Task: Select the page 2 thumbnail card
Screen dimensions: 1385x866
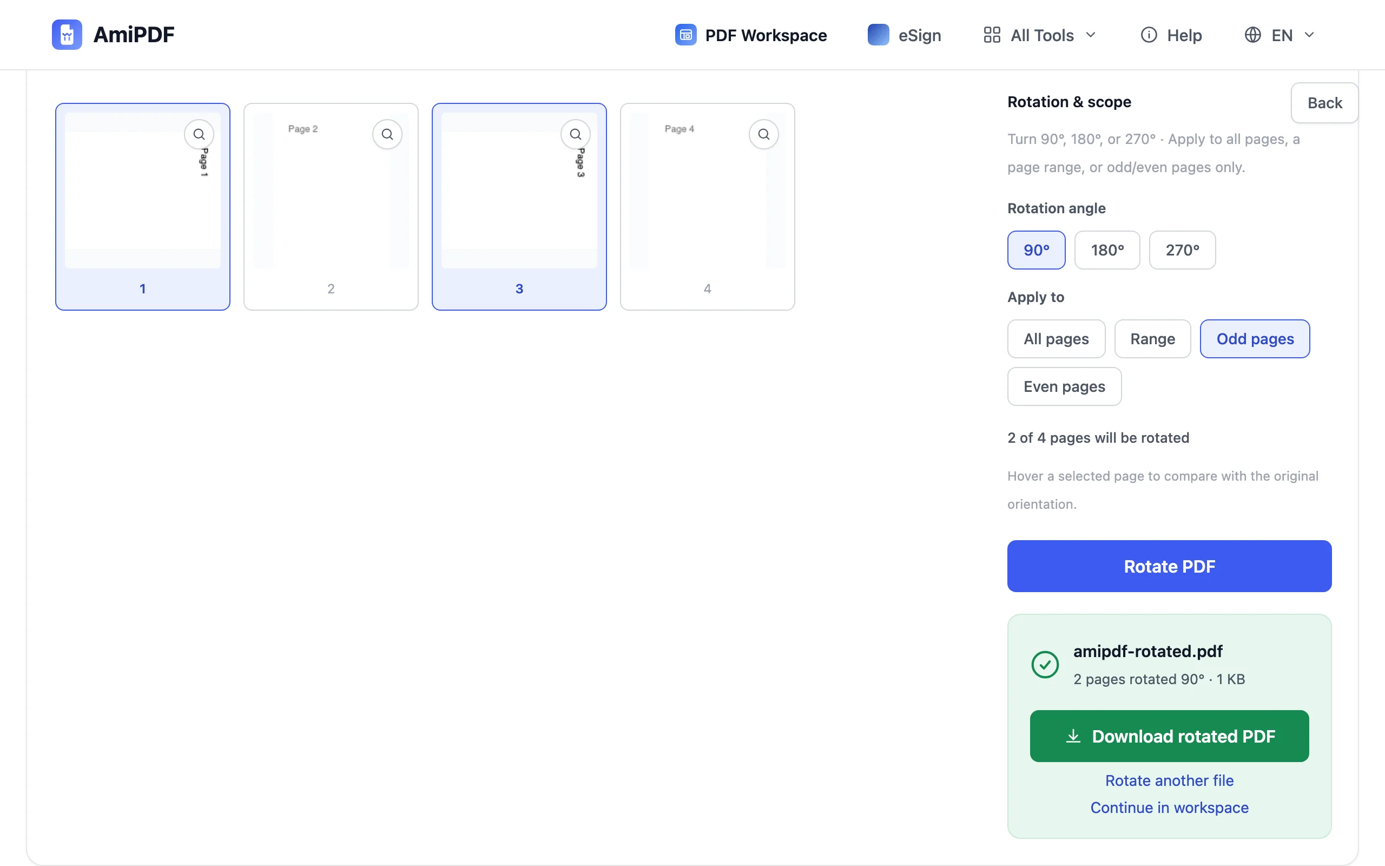Action: (331, 207)
